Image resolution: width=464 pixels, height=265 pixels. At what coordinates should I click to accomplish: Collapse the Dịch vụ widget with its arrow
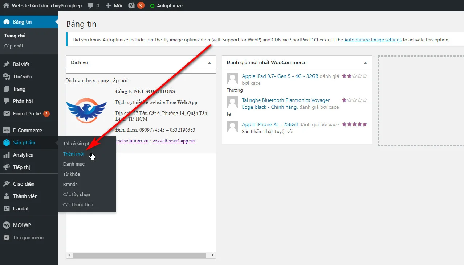pos(209,62)
